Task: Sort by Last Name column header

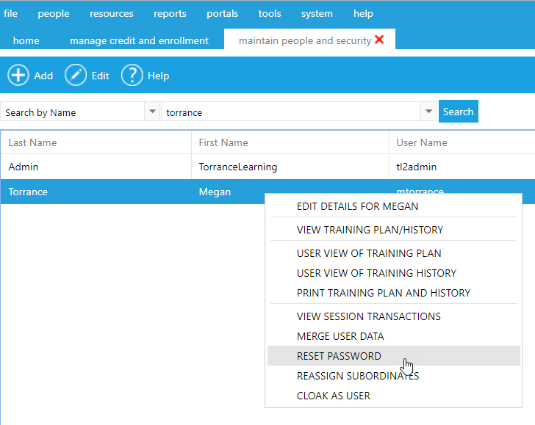Action: 32,142
